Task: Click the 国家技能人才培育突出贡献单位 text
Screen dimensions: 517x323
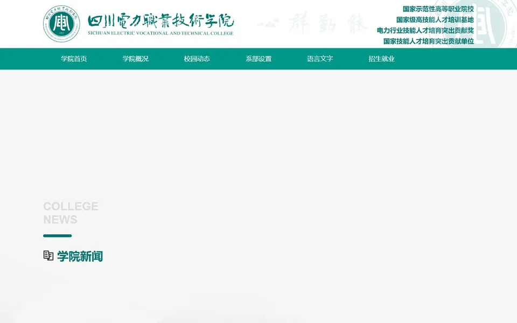Action: coord(429,41)
